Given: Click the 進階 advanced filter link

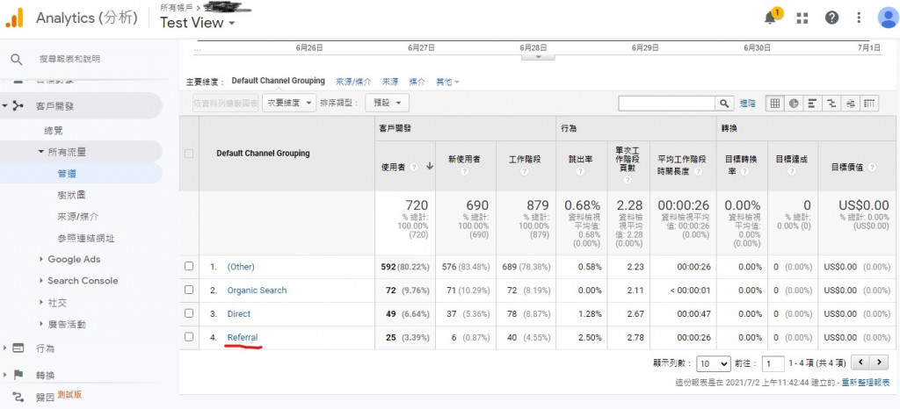Looking at the screenshot, I should click(747, 104).
